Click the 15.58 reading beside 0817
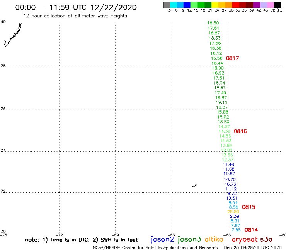Image resolution: width=286 pixels, height=251 pixels. coord(217,58)
